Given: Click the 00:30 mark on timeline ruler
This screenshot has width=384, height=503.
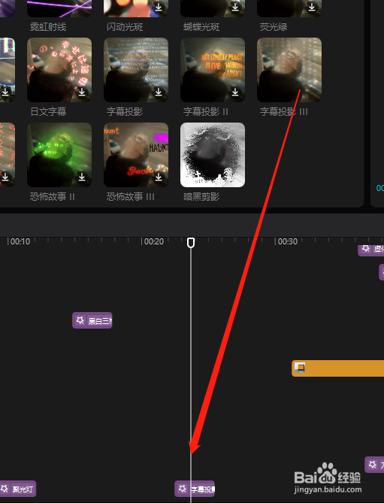Looking at the screenshot, I should 287,241.
